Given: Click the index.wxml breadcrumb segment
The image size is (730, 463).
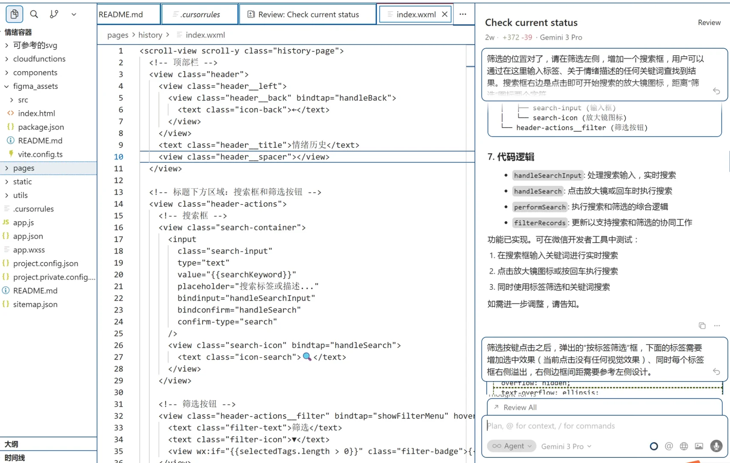Looking at the screenshot, I should (205, 35).
